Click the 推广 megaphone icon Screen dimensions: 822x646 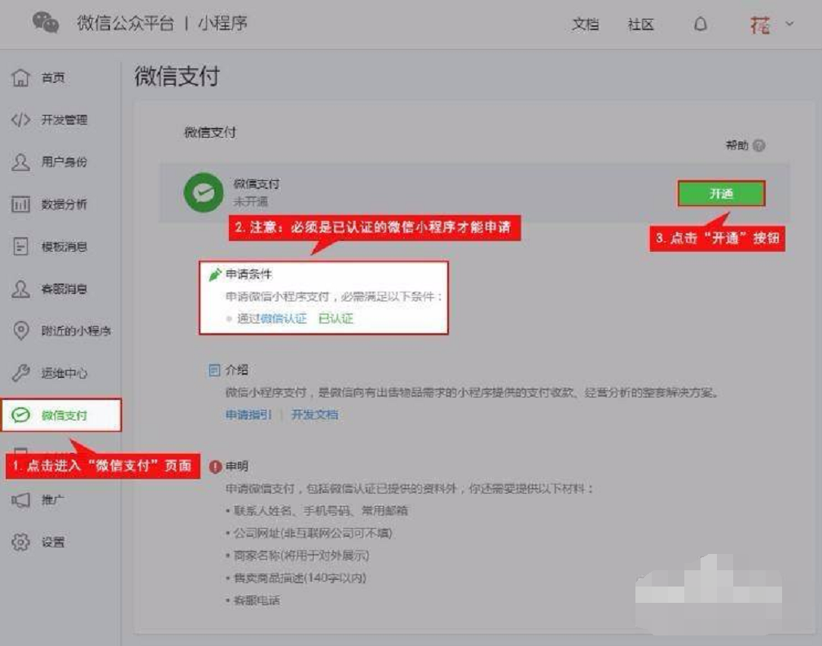pyautogui.click(x=21, y=499)
